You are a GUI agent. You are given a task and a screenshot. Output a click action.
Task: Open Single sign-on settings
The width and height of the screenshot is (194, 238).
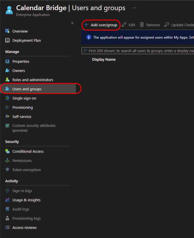tap(24, 98)
